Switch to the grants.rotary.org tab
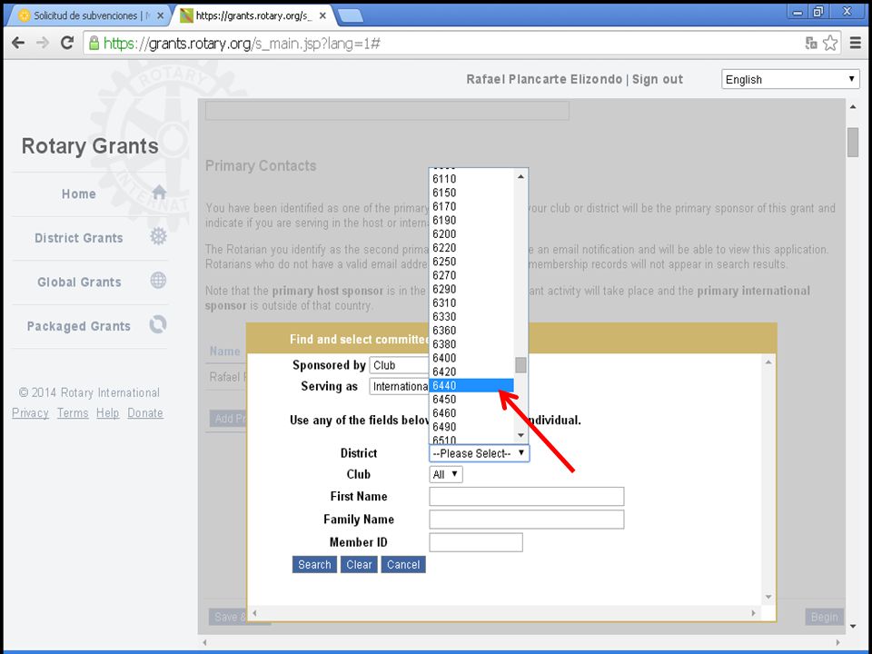Viewport: 872px width, 654px height. tap(254, 15)
